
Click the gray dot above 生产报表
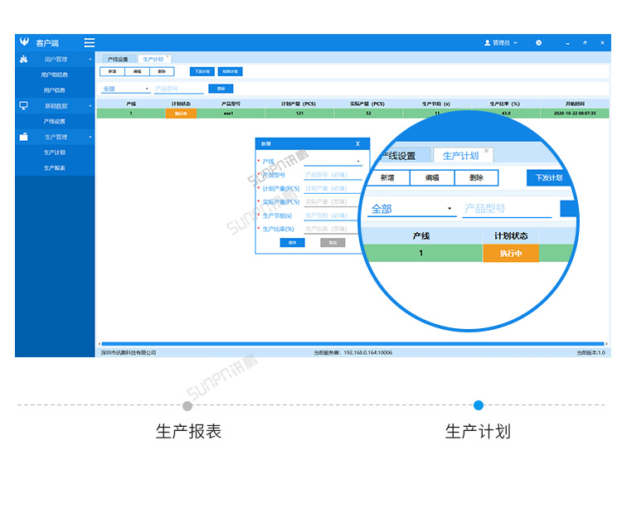click(x=187, y=405)
